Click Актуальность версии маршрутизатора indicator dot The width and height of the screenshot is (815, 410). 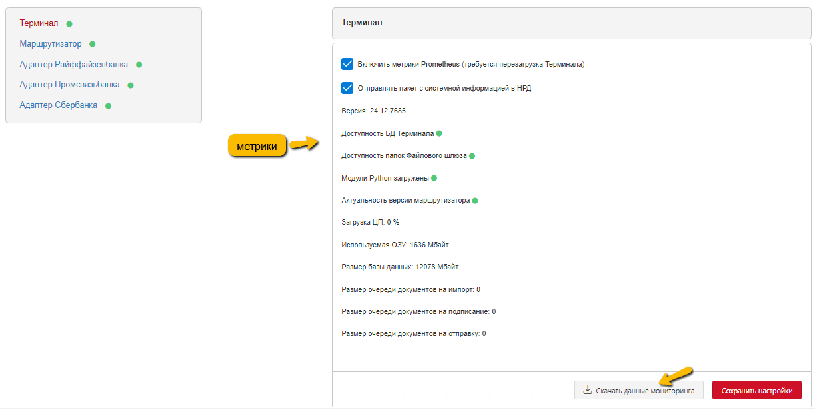tap(475, 201)
